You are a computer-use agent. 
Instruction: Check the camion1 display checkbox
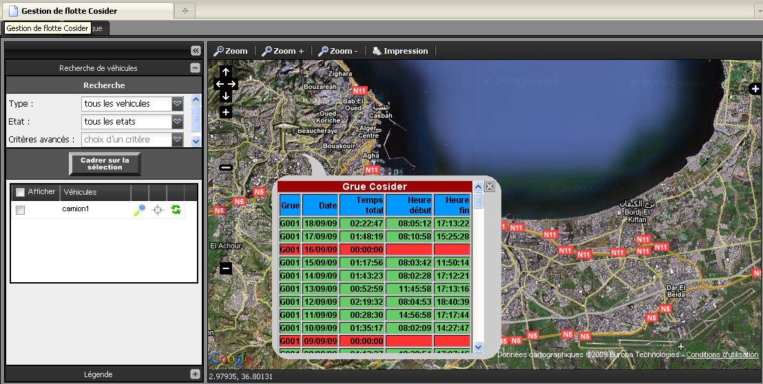(21, 210)
